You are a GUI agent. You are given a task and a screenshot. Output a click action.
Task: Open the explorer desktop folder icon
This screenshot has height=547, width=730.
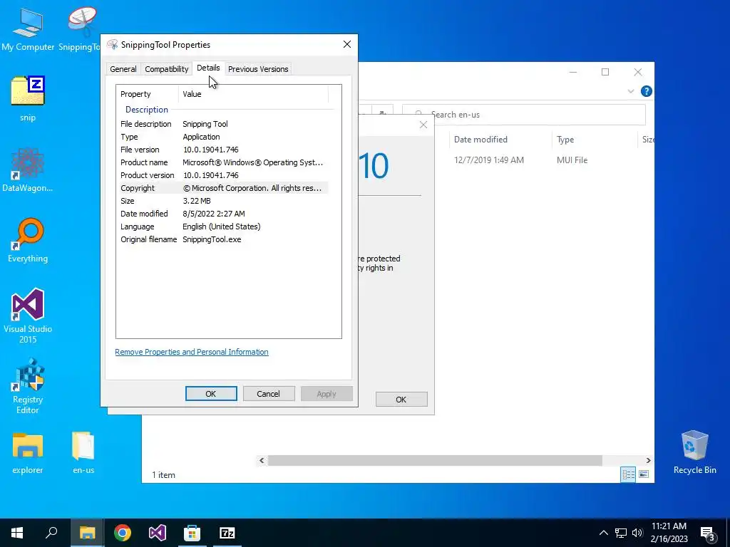pos(28,453)
